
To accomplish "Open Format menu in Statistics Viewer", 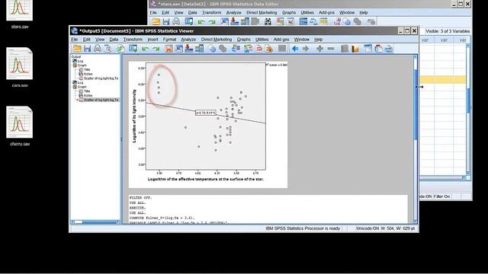I will (x=169, y=40).
